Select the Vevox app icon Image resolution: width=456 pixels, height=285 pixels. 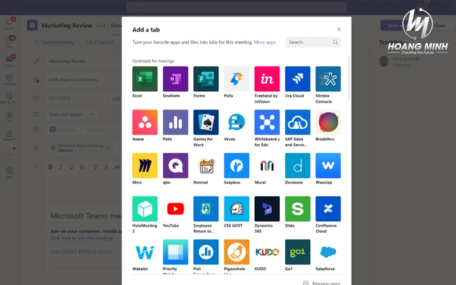tap(237, 122)
